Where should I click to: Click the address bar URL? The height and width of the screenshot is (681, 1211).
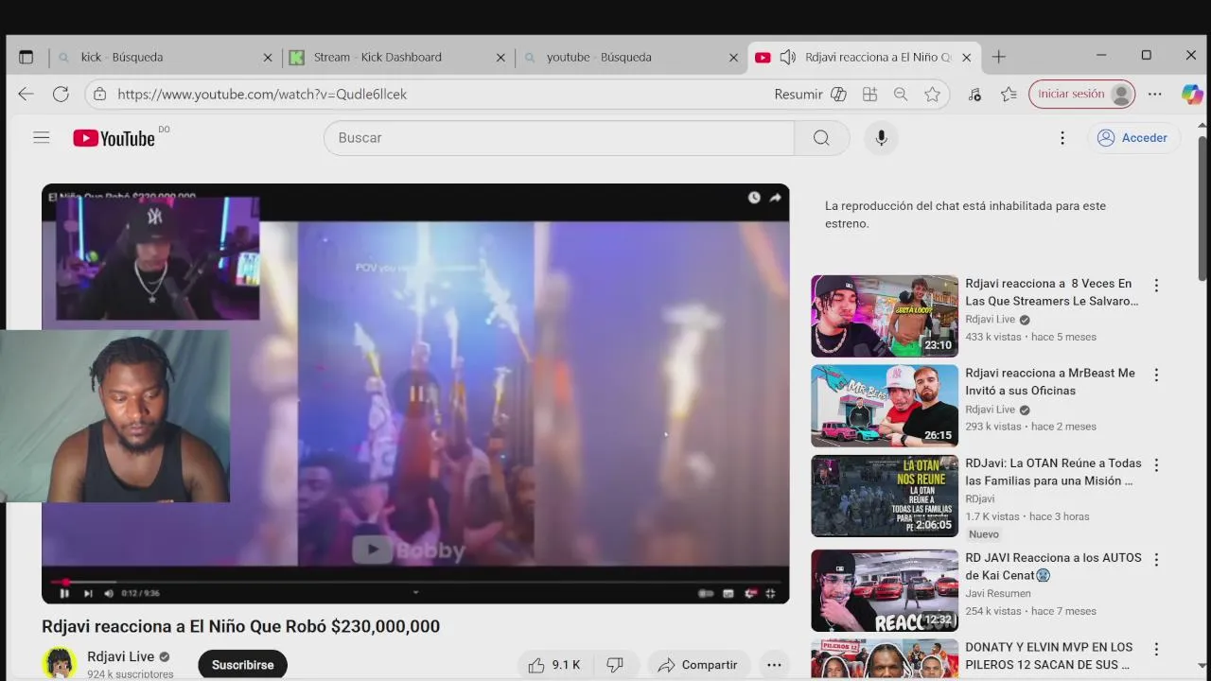tap(262, 95)
